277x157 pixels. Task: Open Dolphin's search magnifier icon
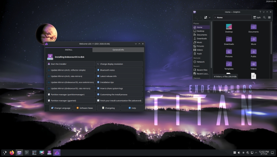tap(264, 17)
